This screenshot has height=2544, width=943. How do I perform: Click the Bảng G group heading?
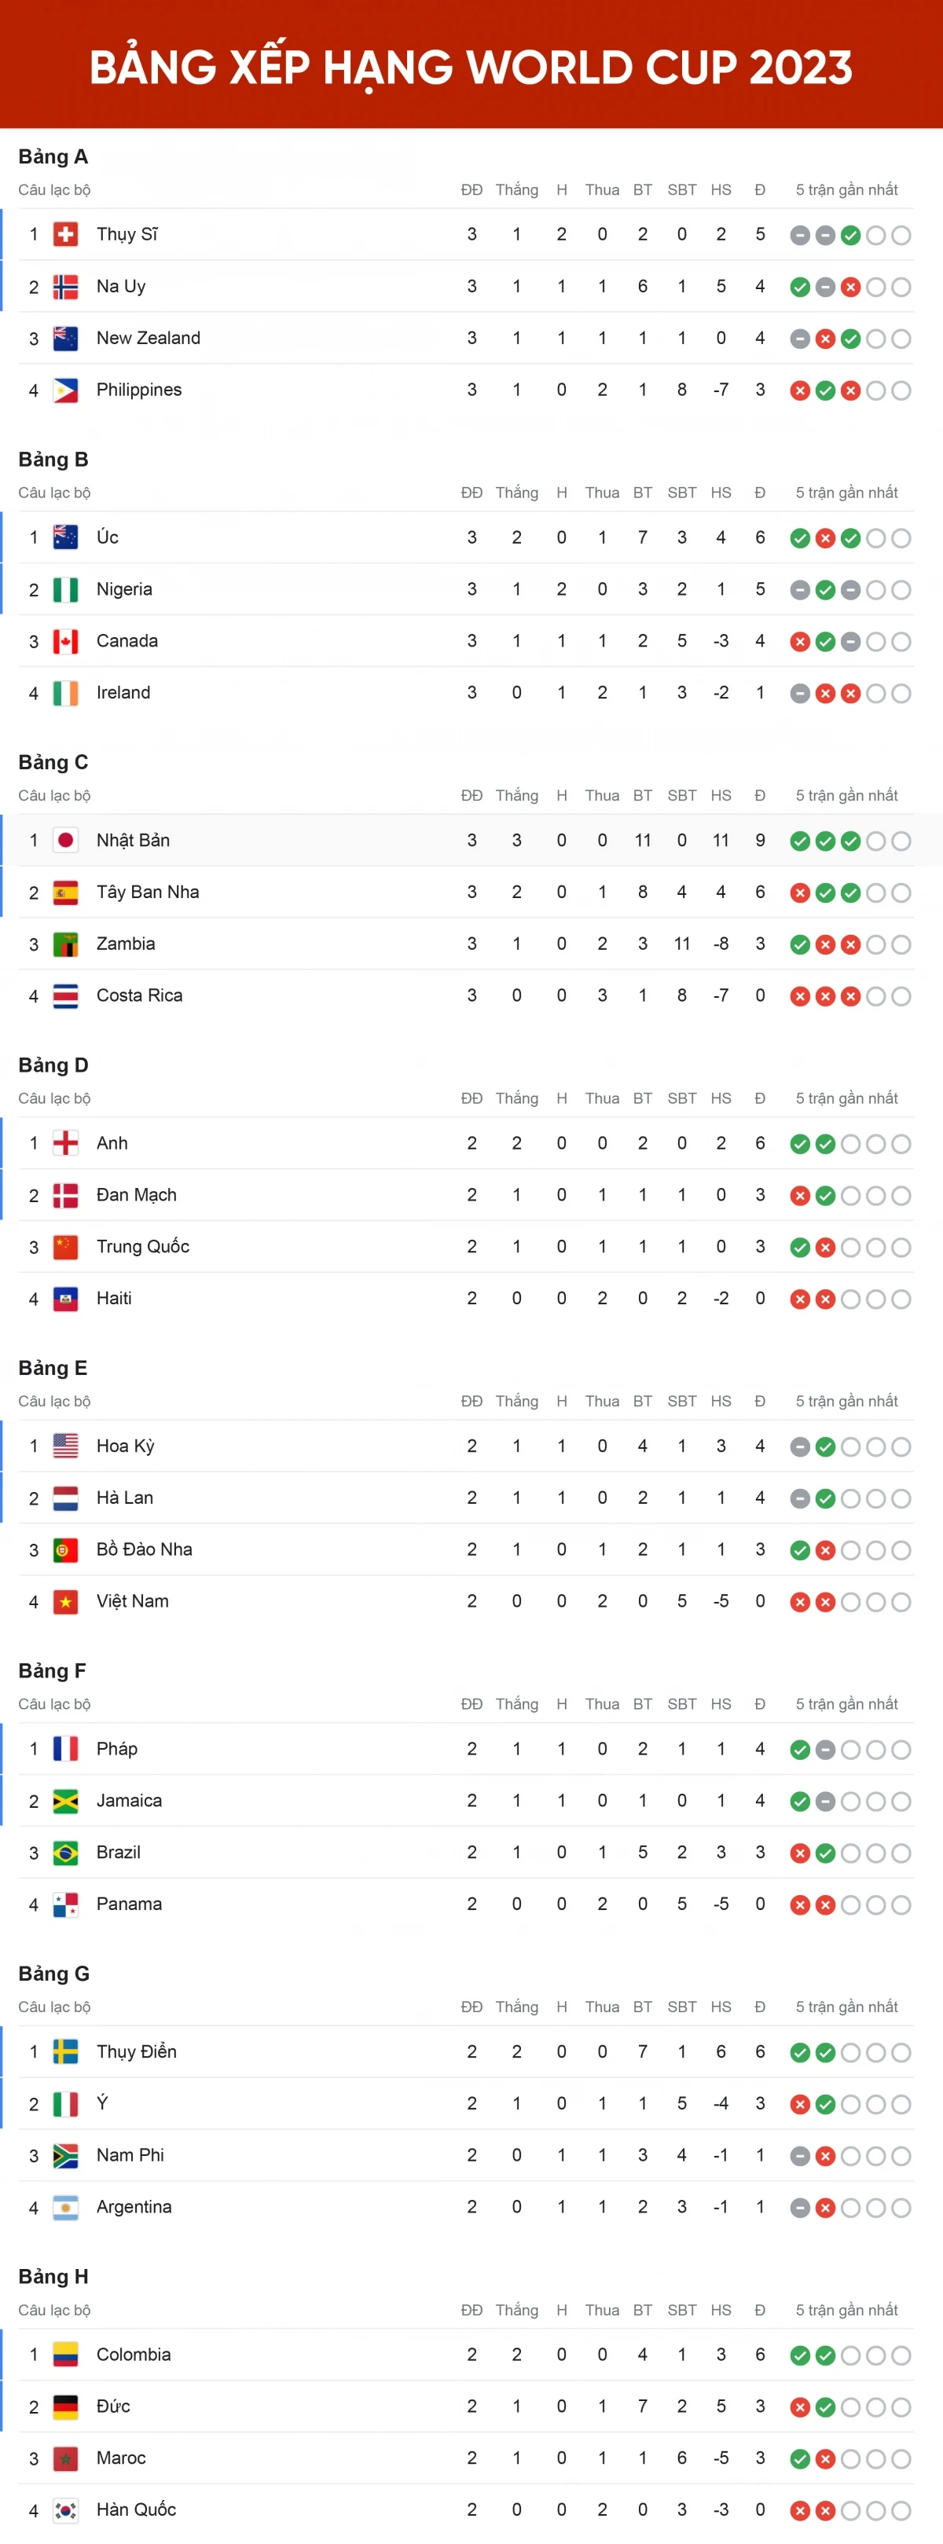[53, 1974]
